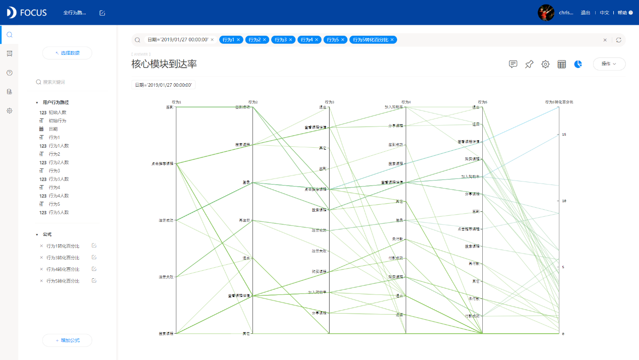
Task: Select the 行为4人数 column
Action: point(58,196)
